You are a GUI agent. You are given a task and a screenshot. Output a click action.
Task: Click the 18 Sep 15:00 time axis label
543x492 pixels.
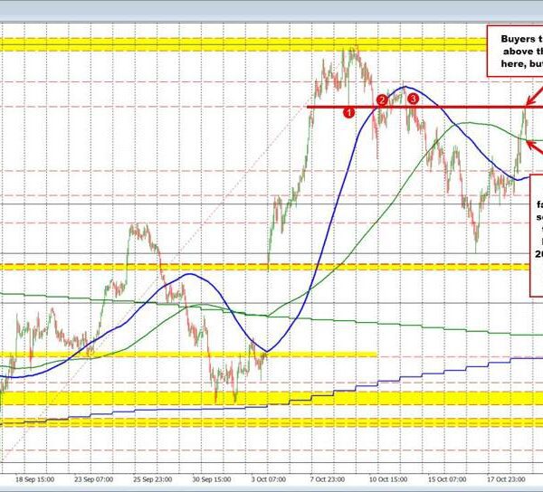34,479
